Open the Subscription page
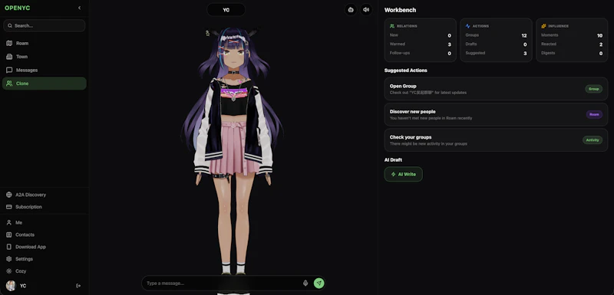The width and height of the screenshot is (614, 295). coord(45,207)
